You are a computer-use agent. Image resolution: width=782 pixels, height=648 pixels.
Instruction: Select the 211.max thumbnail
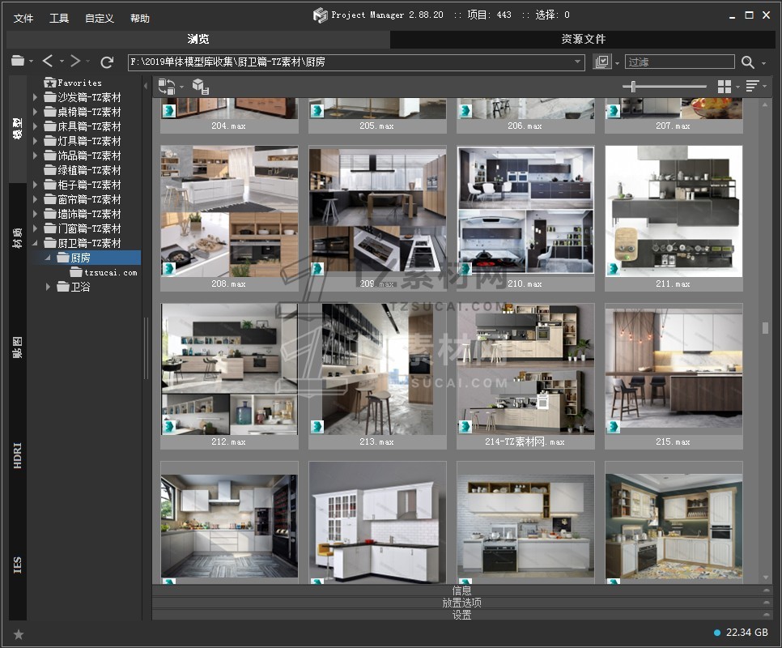click(x=673, y=212)
